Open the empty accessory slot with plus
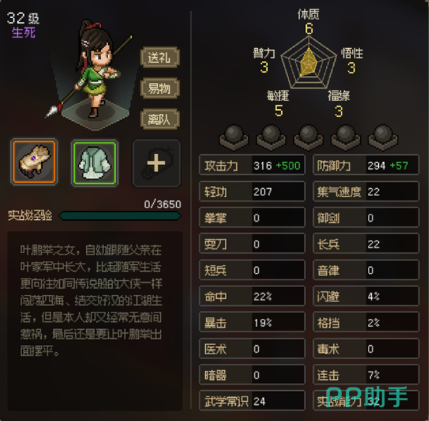The height and width of the screenshot is (421, 429). click(x=156, y=163)
